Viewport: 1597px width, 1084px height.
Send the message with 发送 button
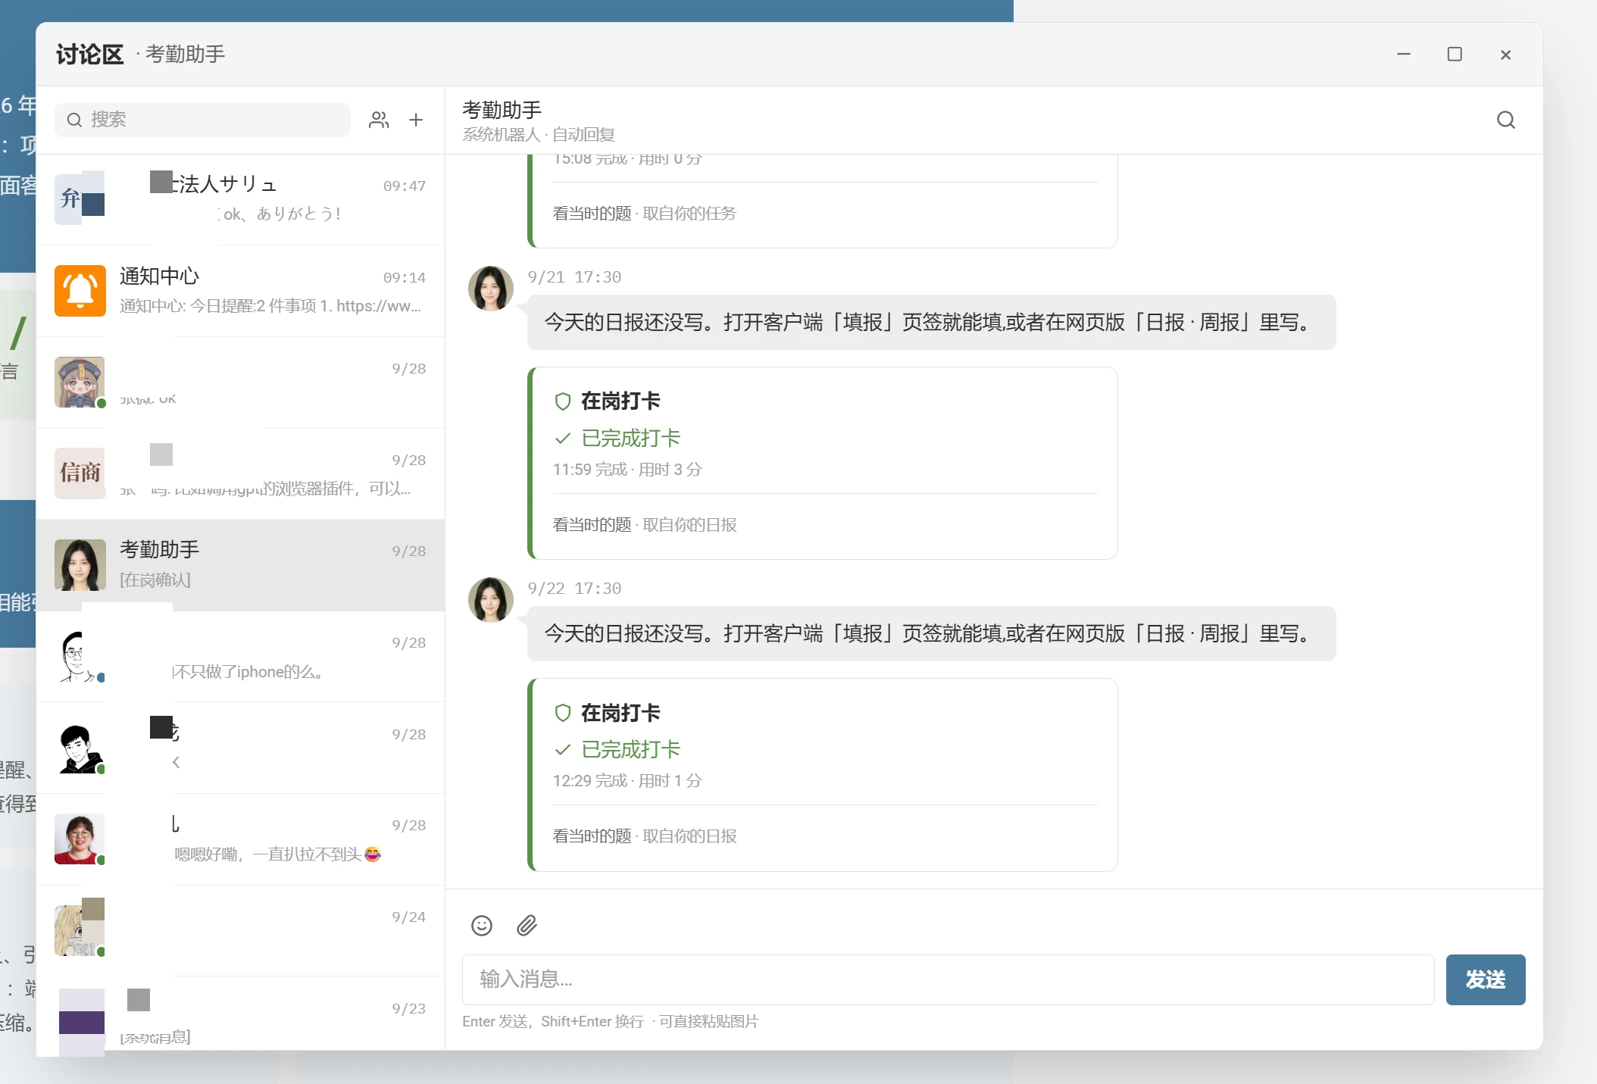[1485, 979]
